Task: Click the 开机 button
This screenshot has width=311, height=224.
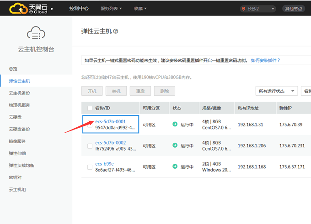Action: tap(92, 91)
